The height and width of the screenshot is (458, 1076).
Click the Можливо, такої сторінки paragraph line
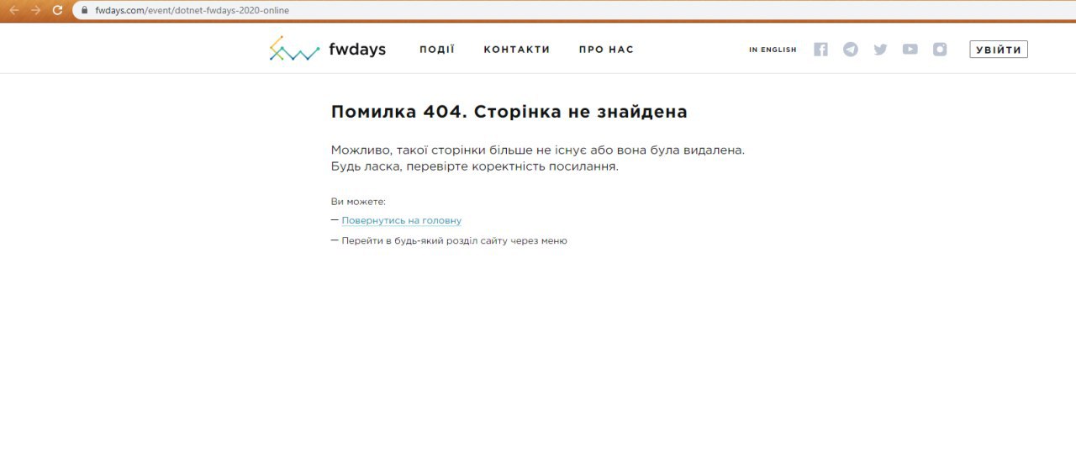(538, 150)
